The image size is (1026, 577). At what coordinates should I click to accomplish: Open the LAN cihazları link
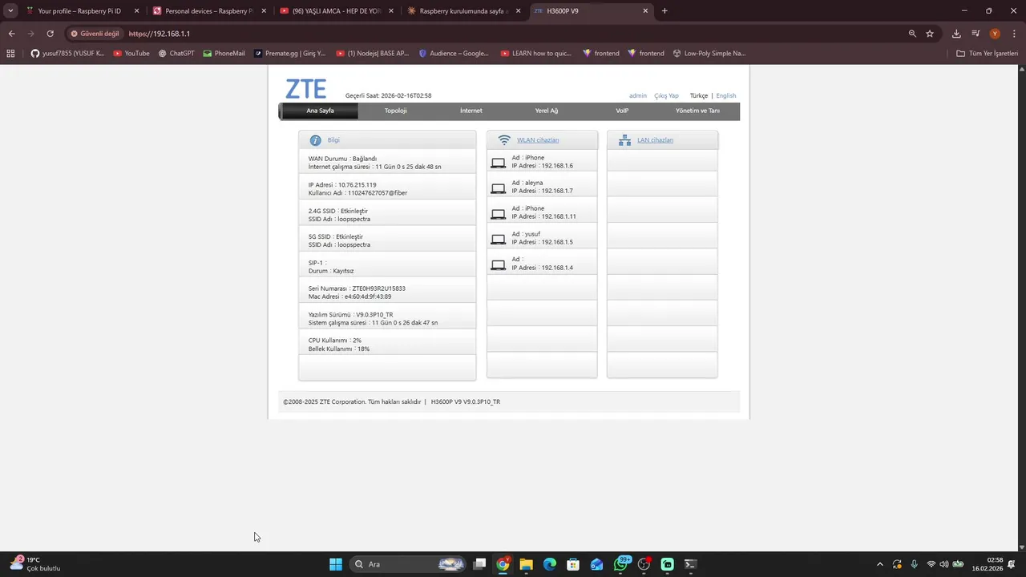[655, 140]
